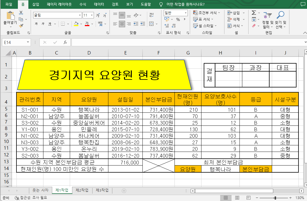Click Insert Function fx button

click(x=65, y=42)
